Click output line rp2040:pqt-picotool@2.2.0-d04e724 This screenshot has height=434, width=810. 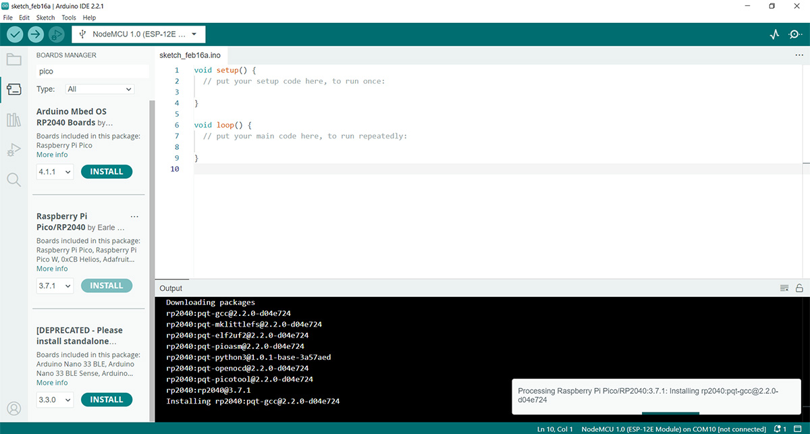click(239, 379)
